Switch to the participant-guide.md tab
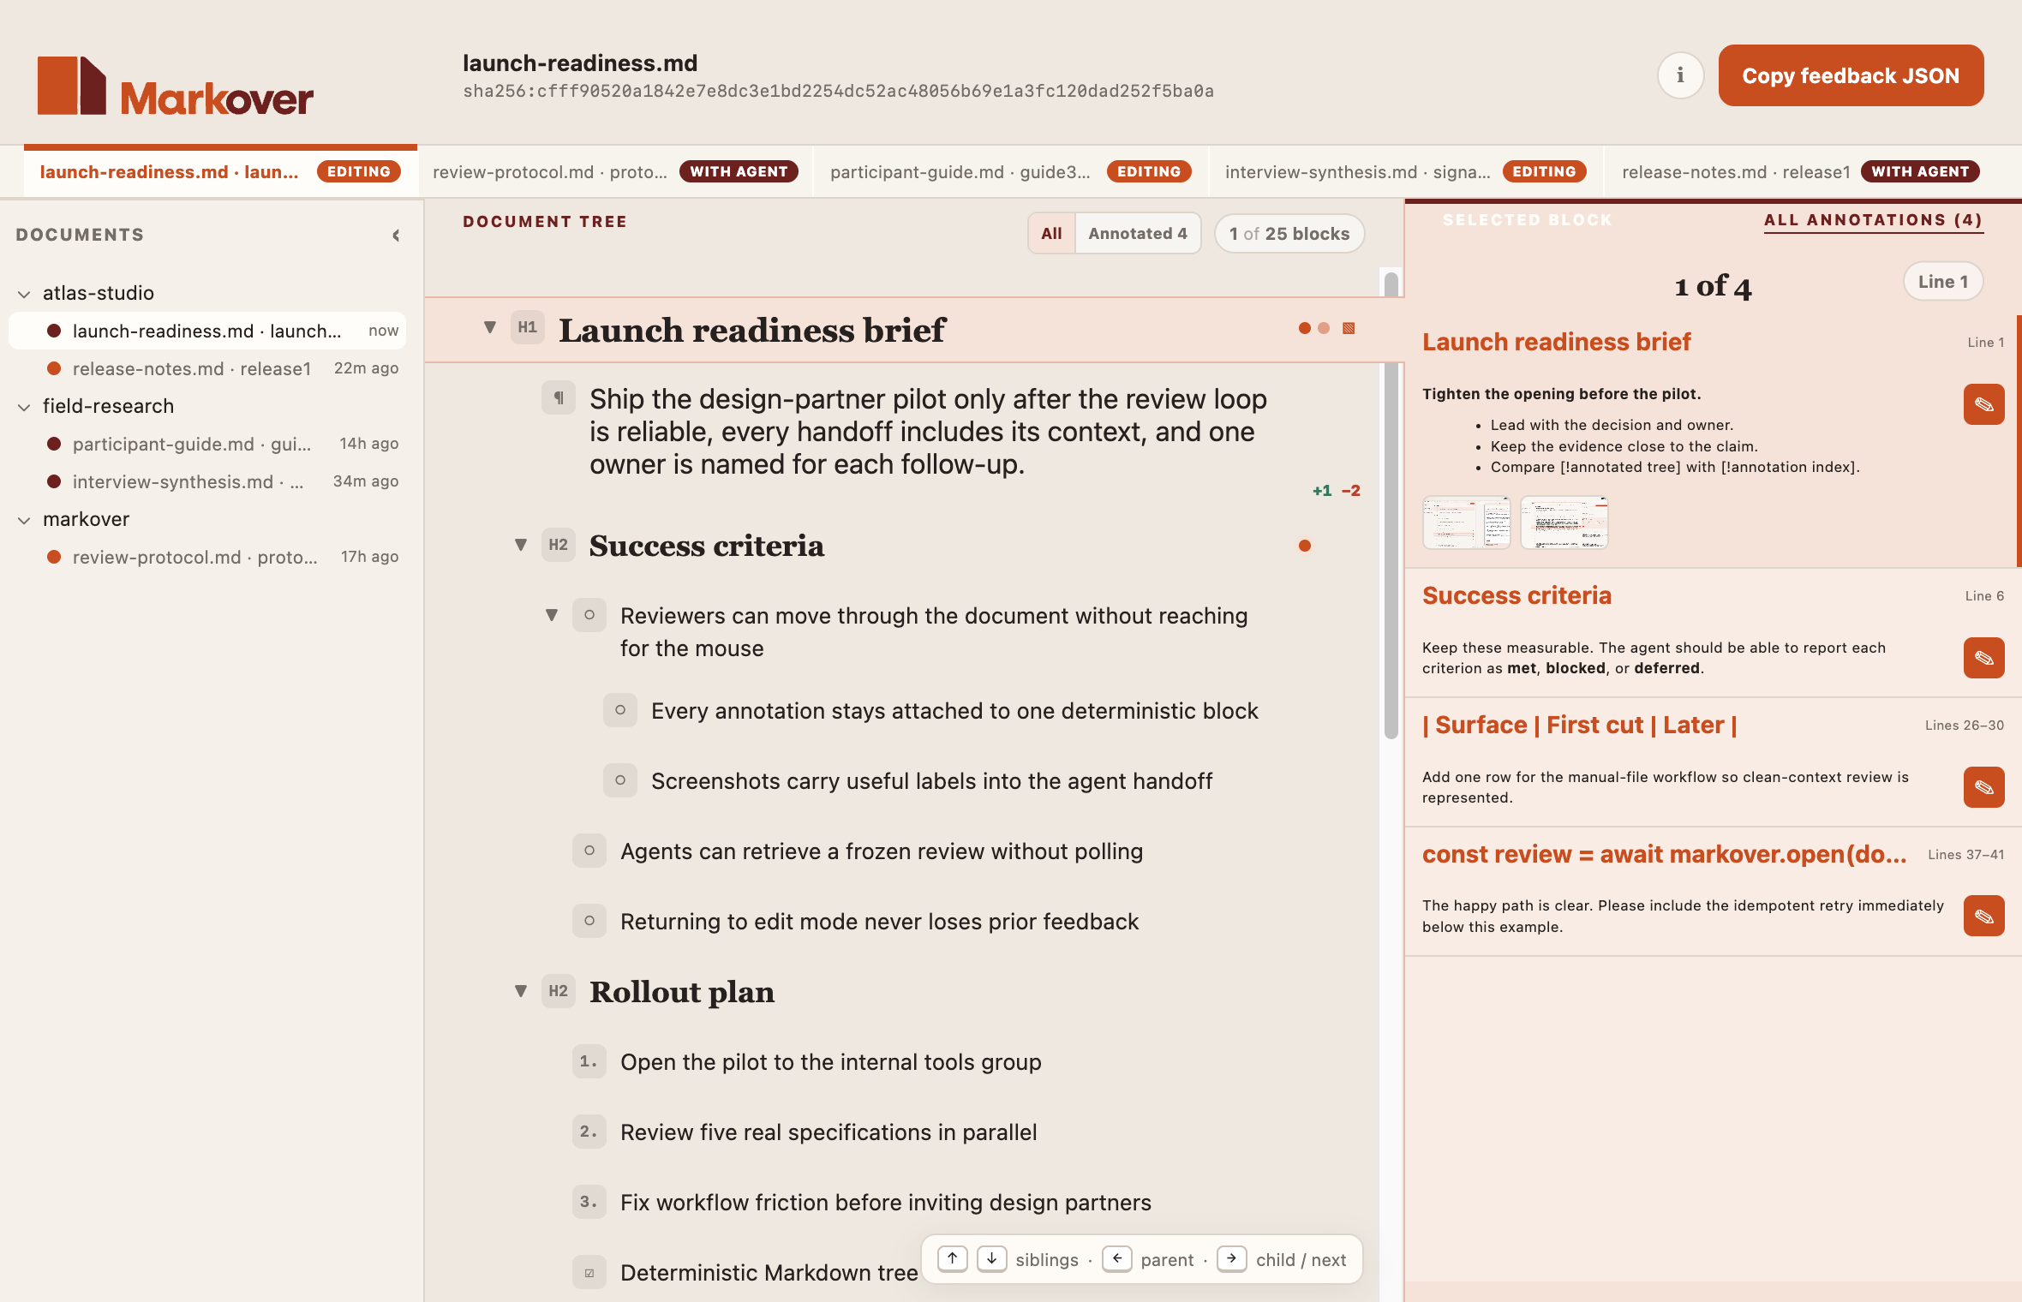The width and height of the screenshot is (2022, 1302). (1011, 171)
